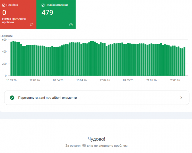The width and height of the screenshot is (192, 153).
Task: Click the 600 value on the y-axis
Action: [4, 40]
